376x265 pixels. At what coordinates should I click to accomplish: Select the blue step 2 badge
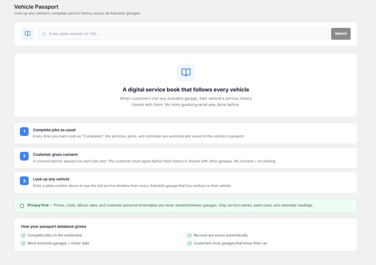[24, 156]
